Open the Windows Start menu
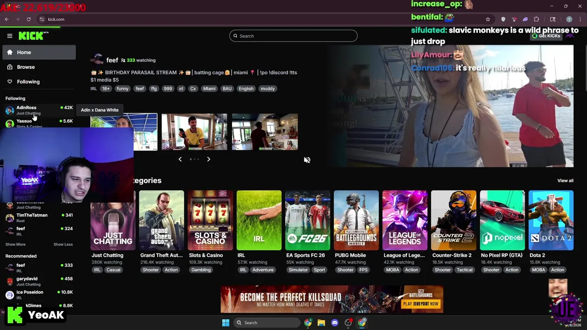This screenshot has width=587, height=330. [226, 323]
